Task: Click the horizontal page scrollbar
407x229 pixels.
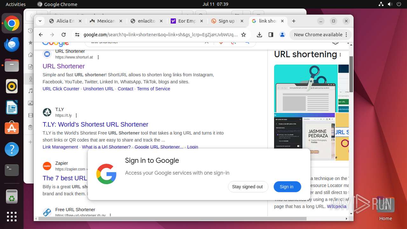Action: (x=172, y=219)
